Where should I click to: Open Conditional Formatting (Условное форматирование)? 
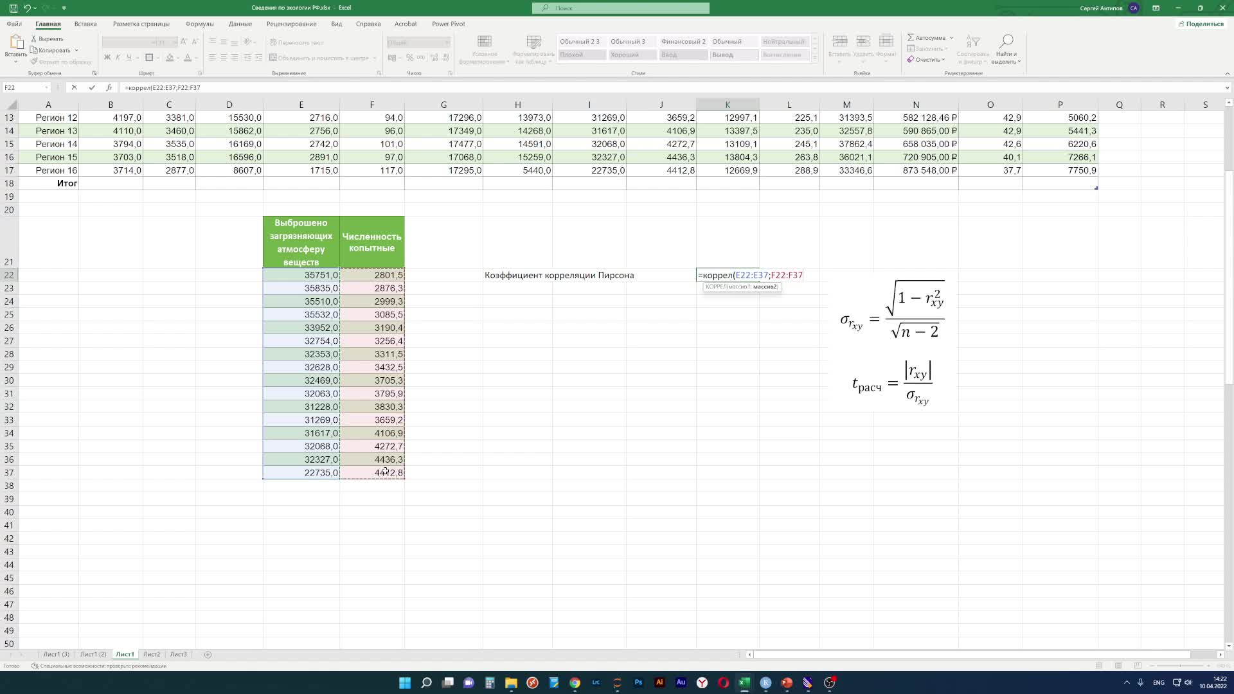click(x=485, y=49)
